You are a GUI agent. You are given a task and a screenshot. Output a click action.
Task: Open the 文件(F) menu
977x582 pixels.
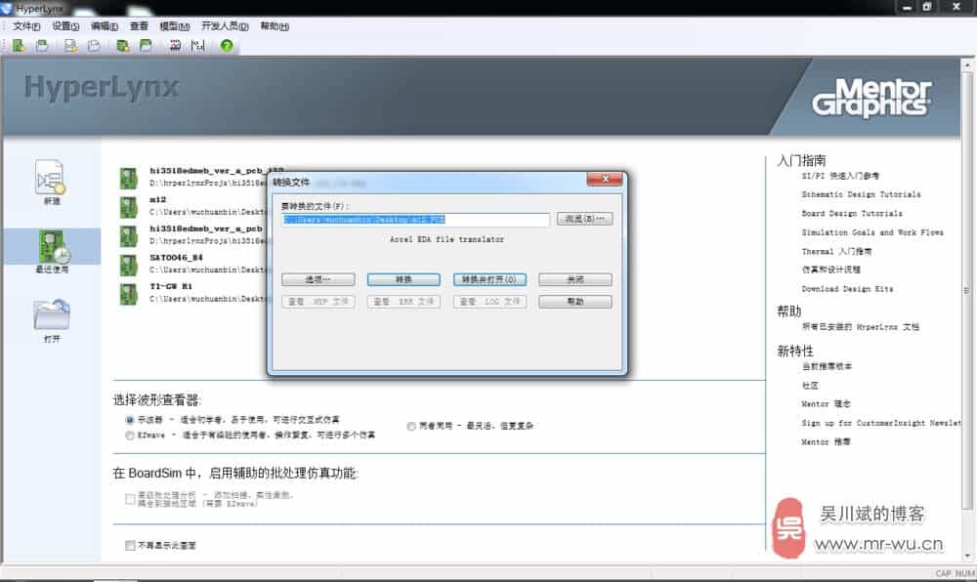tap(26, 26)
